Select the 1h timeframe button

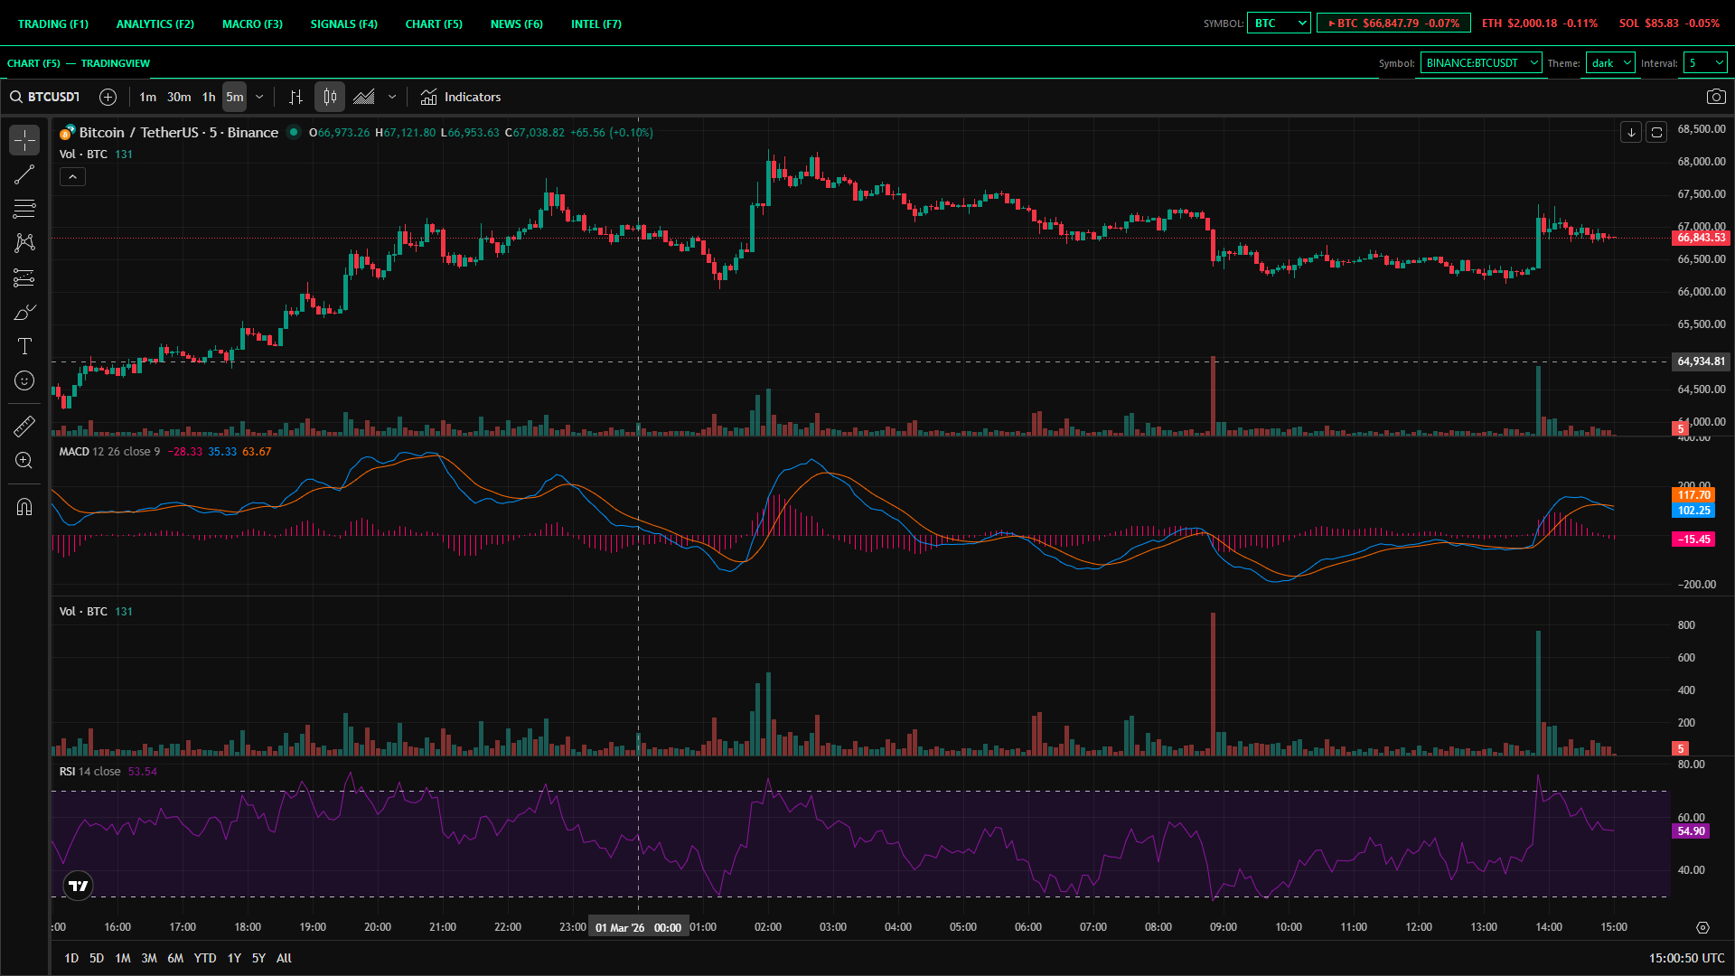(x=209, y=97)
